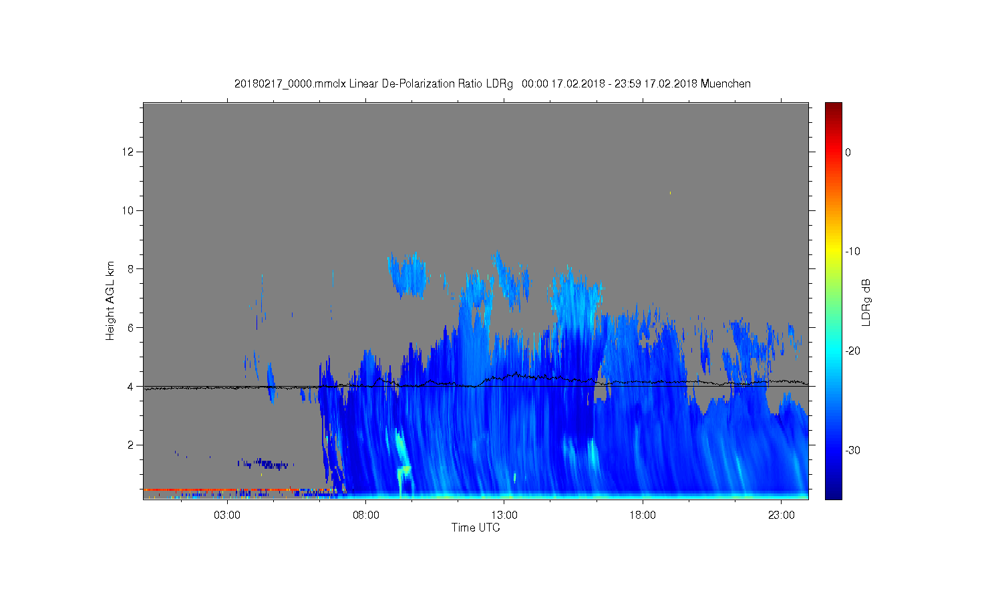The height and width of the screenshot is (601, 1002).
Task: Click the "Muenchen" location in the title
Action: (x=725, y=84)
